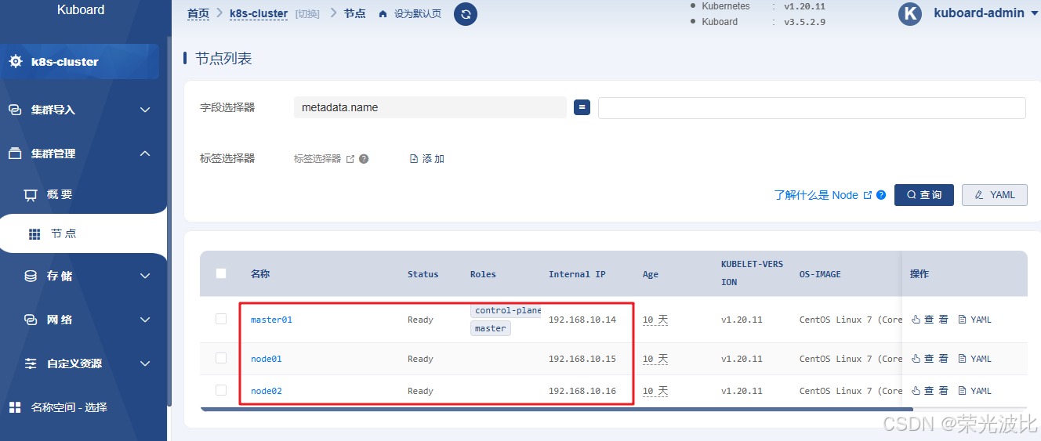Collapse the 集群管理 menu chevron
Screen dimensions: 1041x441
click(145, 154)
